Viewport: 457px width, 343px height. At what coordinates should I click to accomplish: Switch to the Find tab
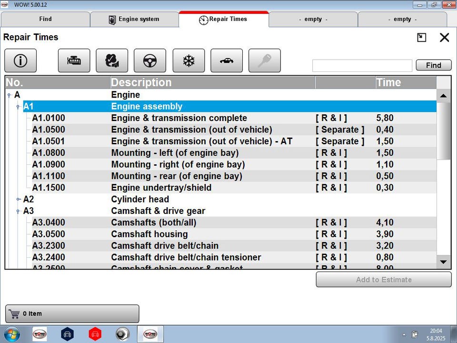pyautogui.click(x=46, y=19)
